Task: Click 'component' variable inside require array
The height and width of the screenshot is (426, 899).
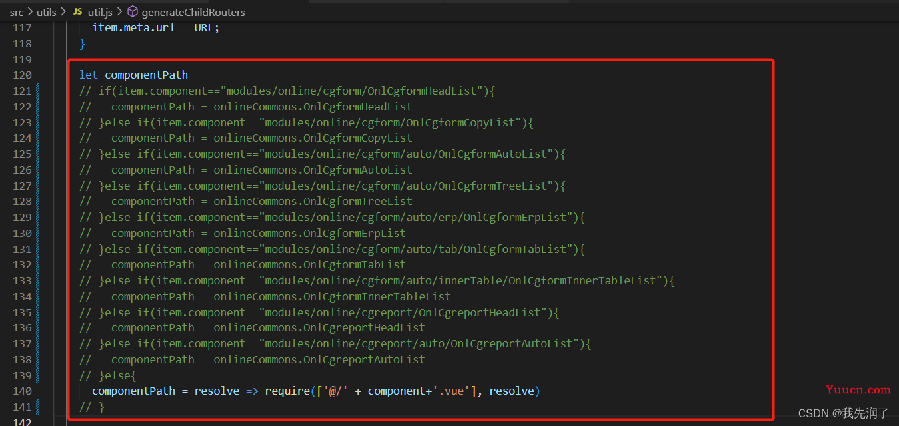Action: [396, 391]
